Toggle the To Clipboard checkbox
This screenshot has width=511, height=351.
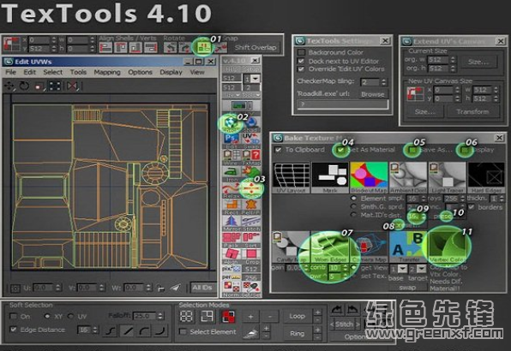278,150
